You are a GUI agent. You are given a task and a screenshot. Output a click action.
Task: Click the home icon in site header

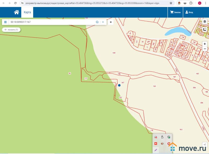point(16,12)
